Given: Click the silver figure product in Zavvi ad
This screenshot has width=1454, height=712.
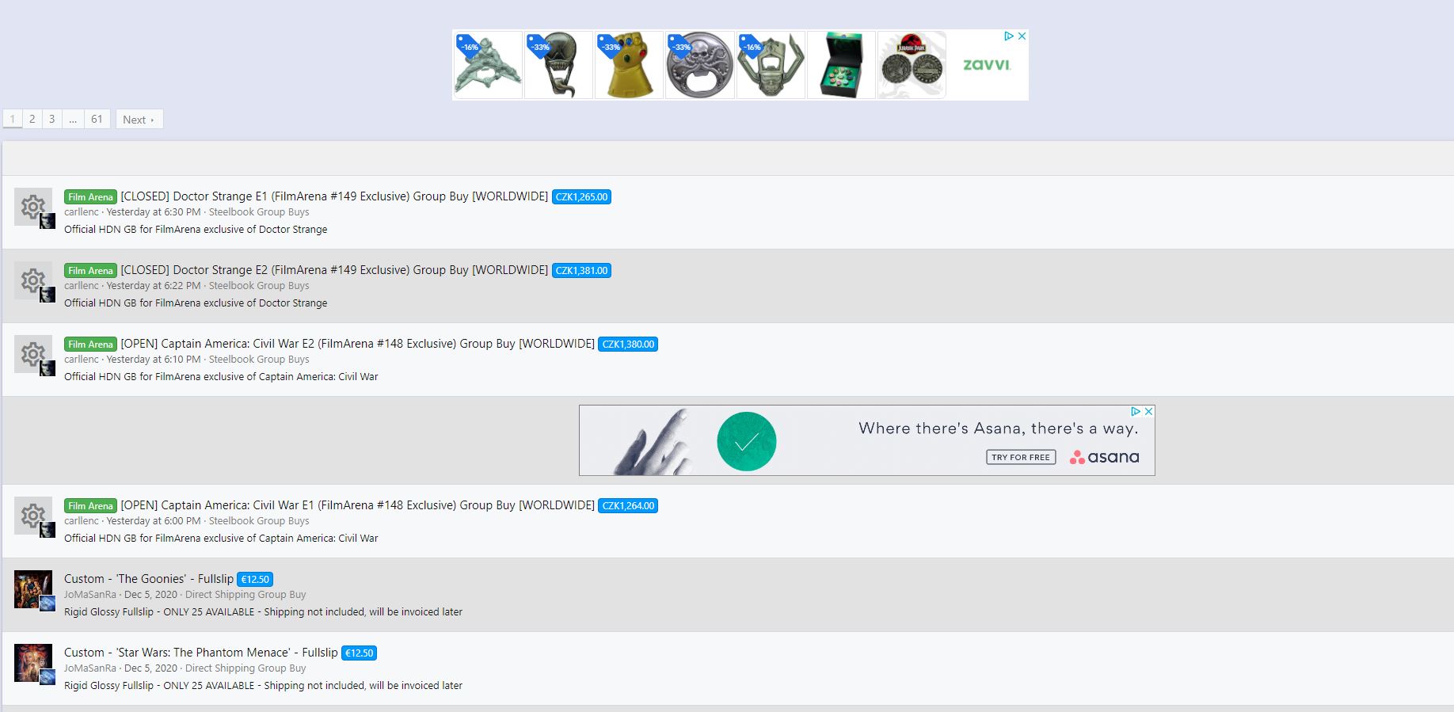Looking at the screenshot, I should click(x=488, y=65).
